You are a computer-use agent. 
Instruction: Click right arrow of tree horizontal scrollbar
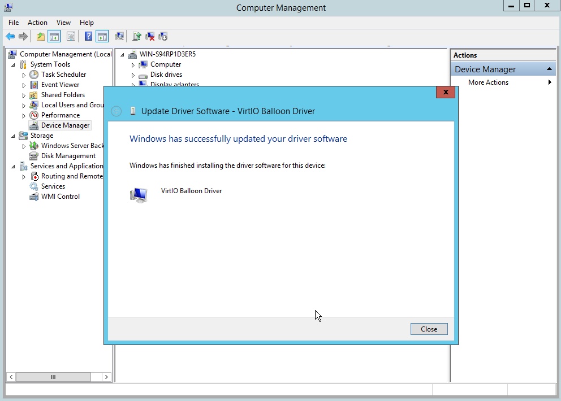[x=106, y=377]
